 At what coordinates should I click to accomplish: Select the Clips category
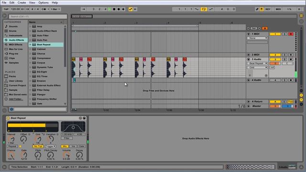11,58
